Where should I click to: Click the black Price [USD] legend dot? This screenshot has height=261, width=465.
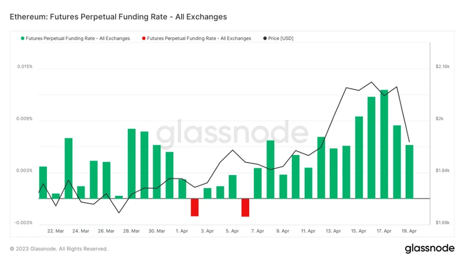coord(265,38)
